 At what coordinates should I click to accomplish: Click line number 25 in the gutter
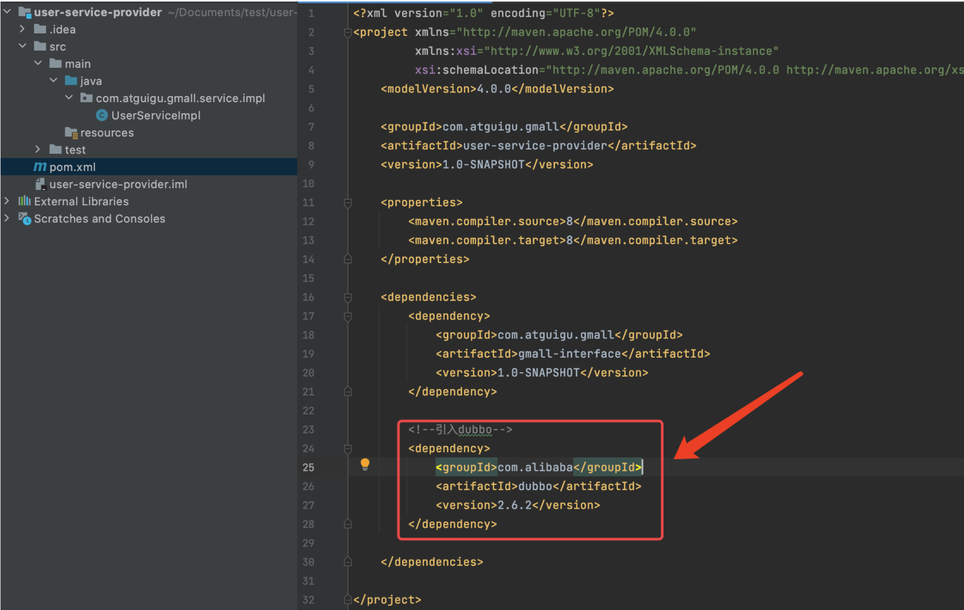point(308,467)
